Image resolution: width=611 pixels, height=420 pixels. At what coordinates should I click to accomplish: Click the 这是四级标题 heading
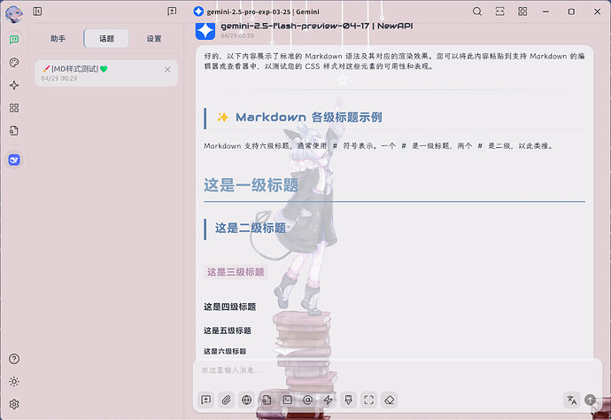point(230,307)
